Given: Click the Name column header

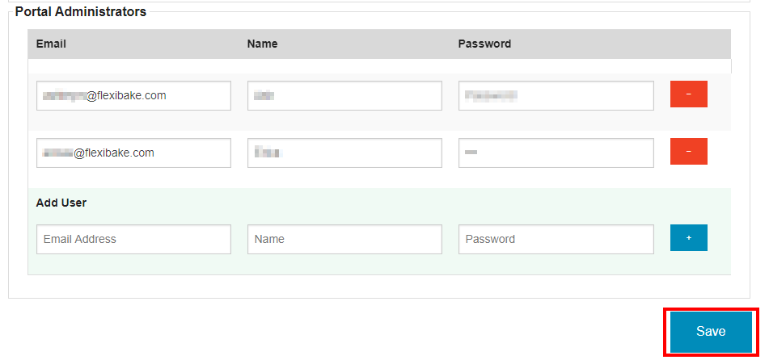Looking at the screenshot, I should point(262,44).
